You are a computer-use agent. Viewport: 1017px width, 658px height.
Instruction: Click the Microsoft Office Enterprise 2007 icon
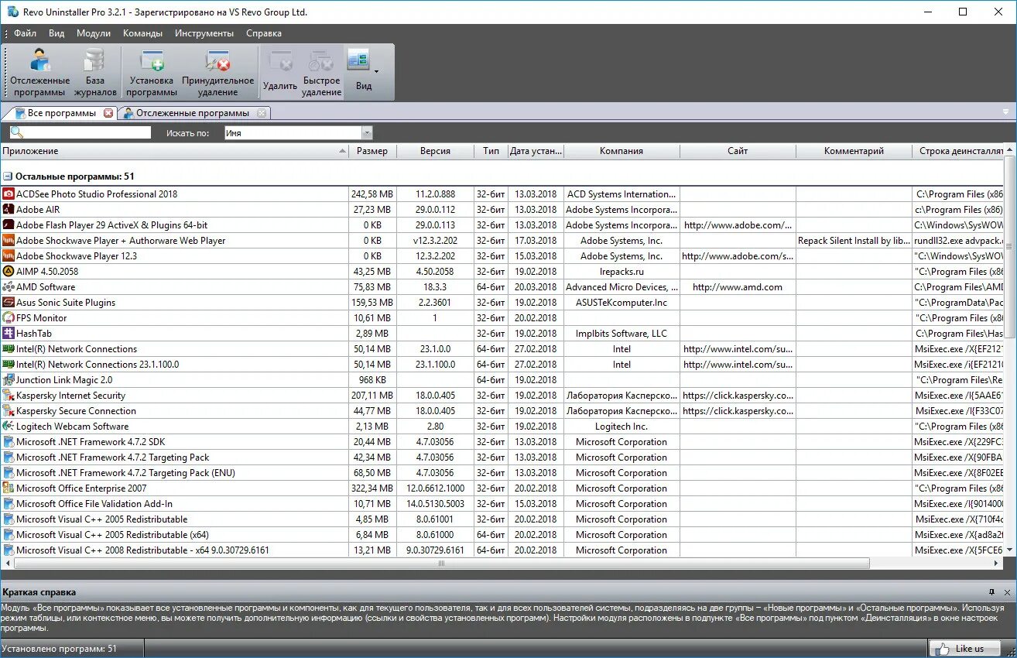(x=9, y=488)
